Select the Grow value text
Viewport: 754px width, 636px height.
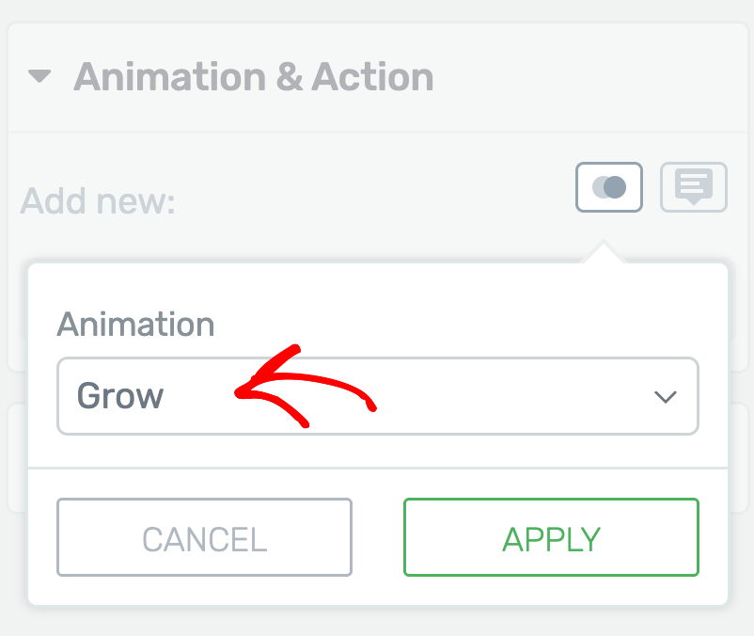coord(120,396)
